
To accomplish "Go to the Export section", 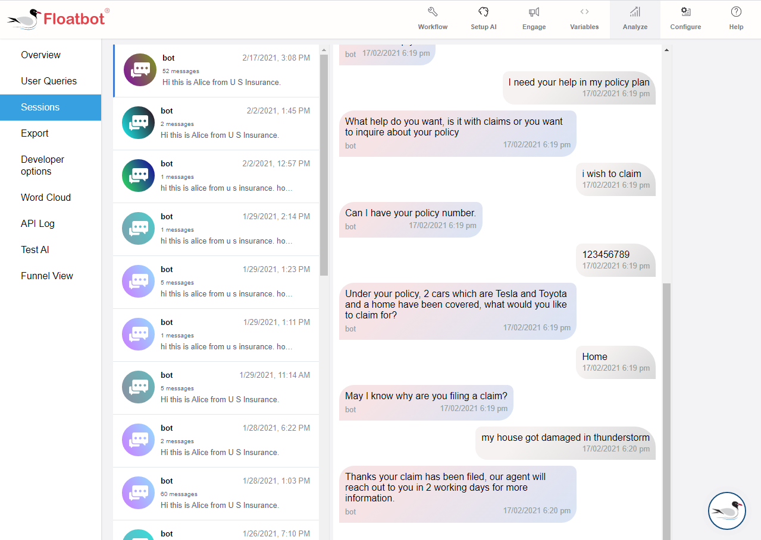I will click(35, 134).
